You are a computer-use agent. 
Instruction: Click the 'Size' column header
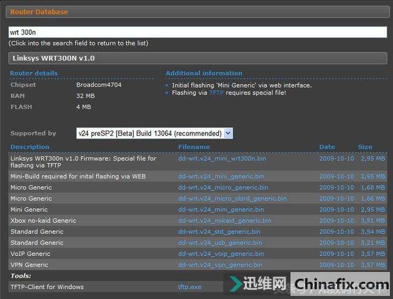[365, 147]
